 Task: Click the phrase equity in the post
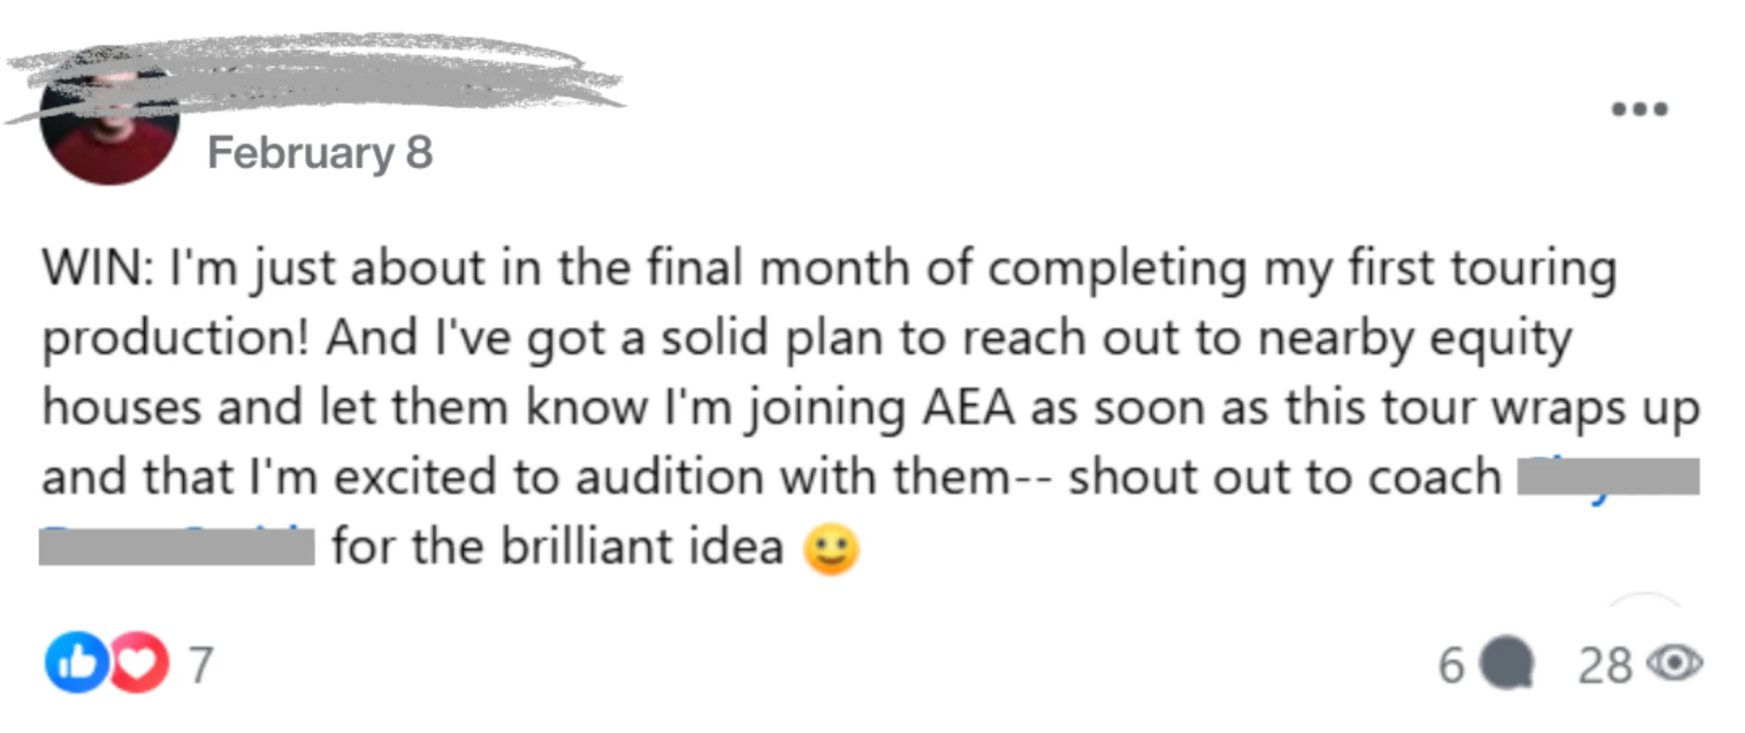point(1501,339)
